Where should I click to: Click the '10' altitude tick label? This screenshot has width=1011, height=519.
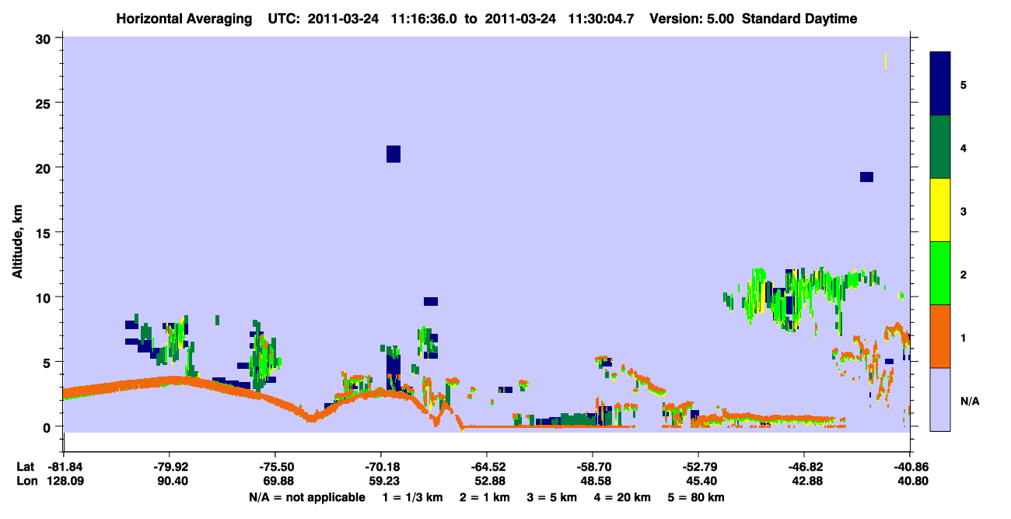(x=44, y=297)
